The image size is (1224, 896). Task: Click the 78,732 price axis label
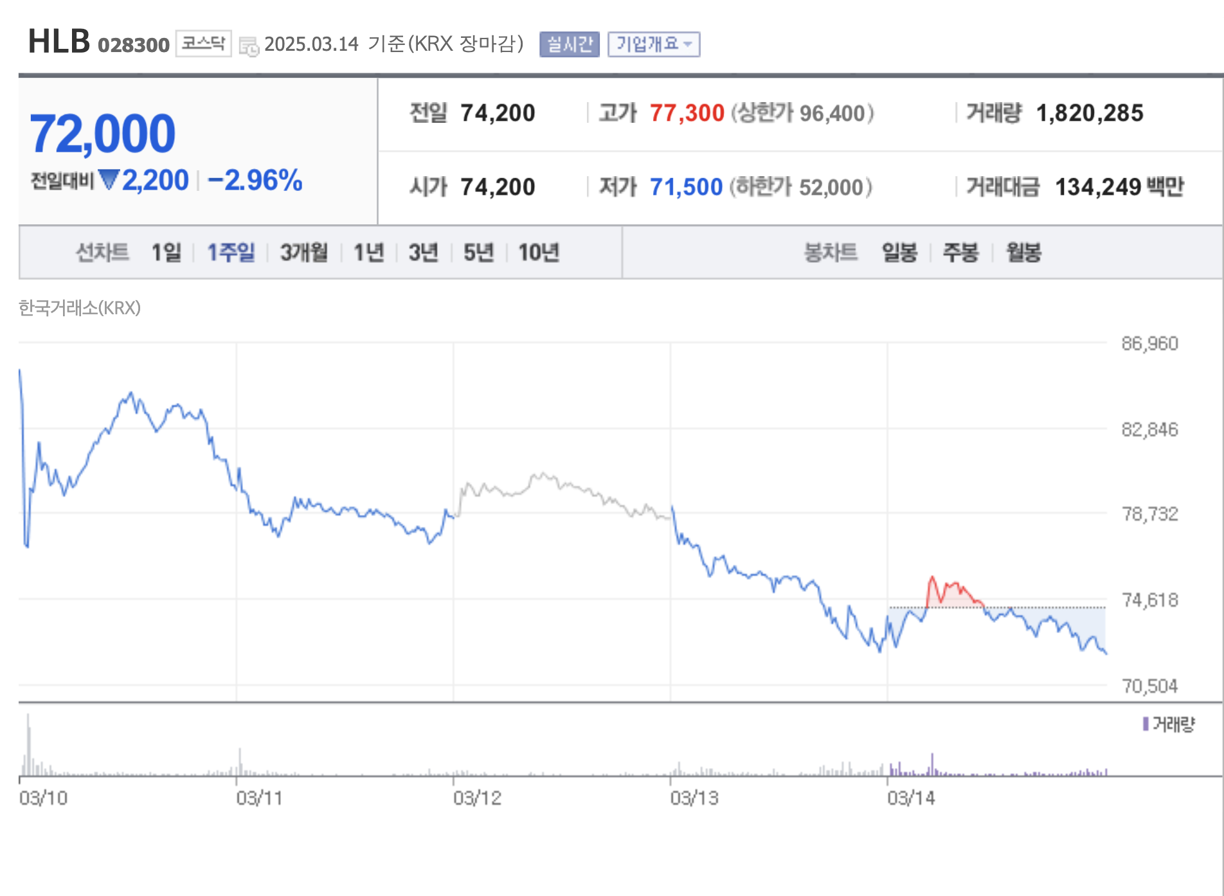click(x=1150, y=514)
